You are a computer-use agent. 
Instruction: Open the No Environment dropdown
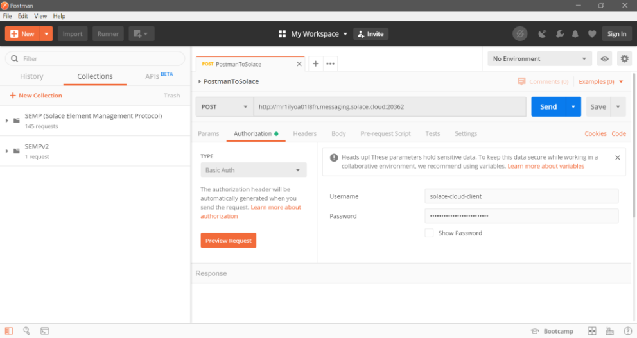tap(539, 59)
